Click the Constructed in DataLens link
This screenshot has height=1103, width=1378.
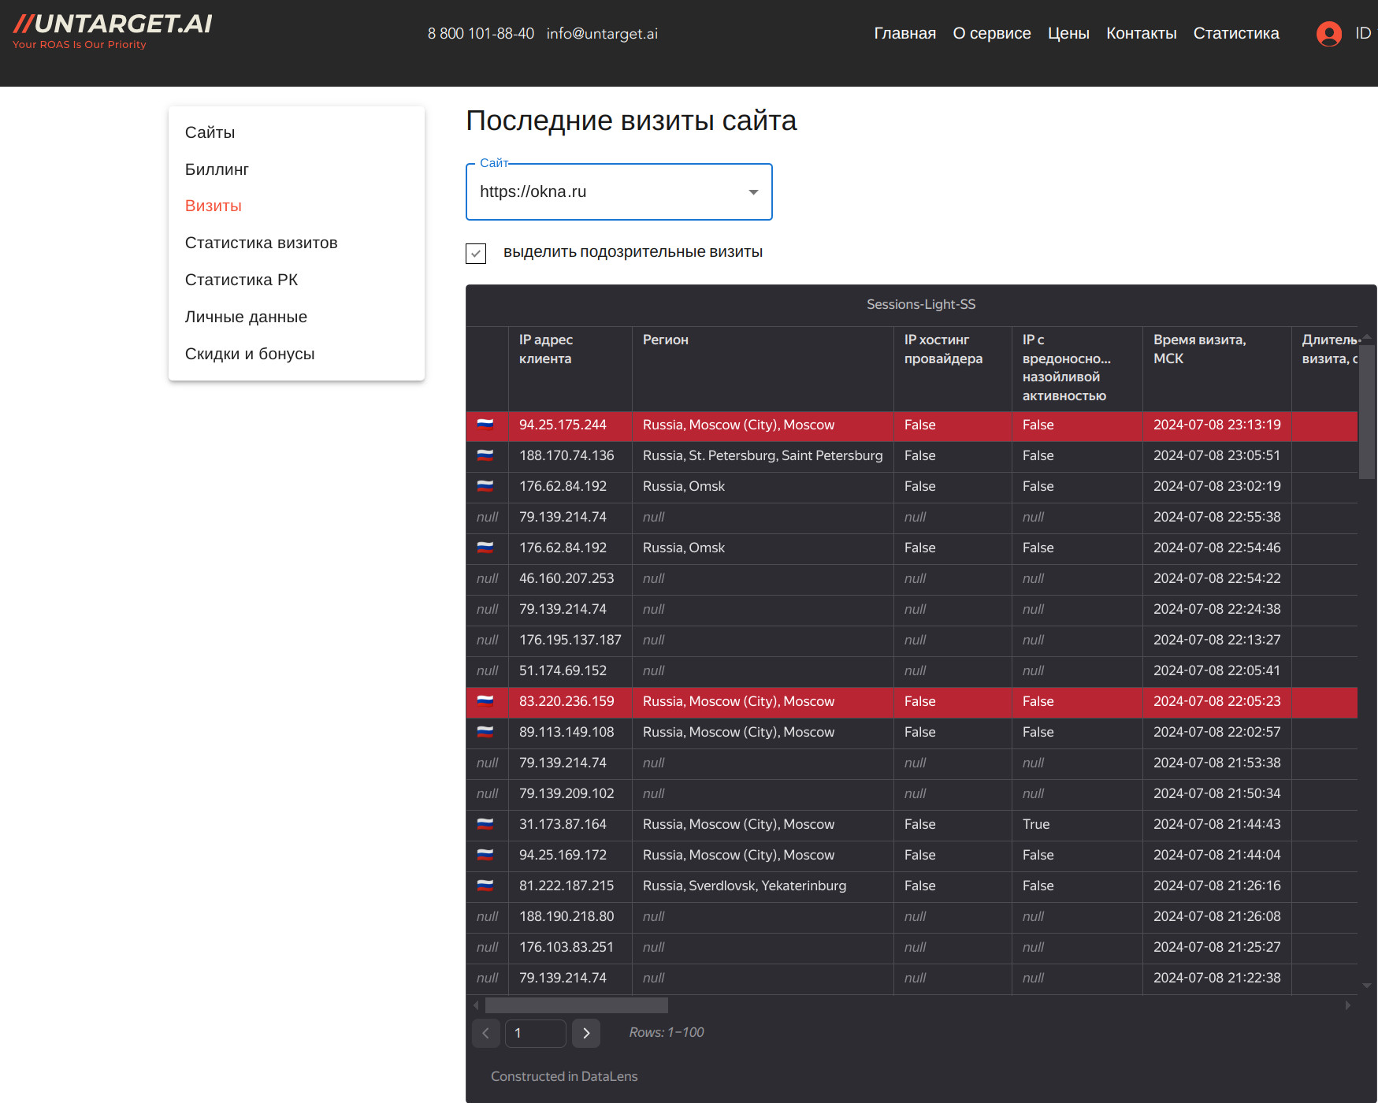564,1076
